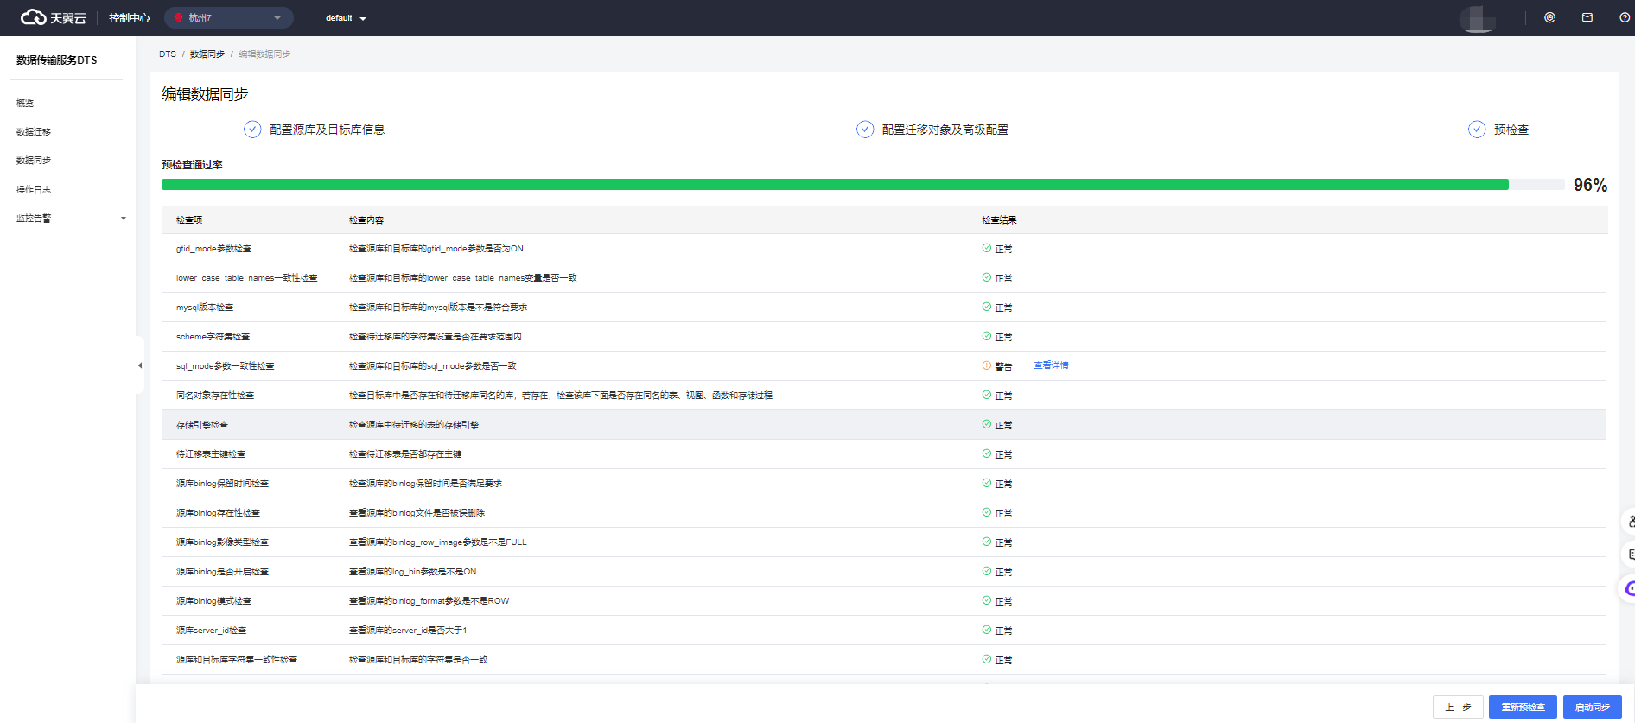Click step icon for 配置迁移对象及高级配置
Viewport: 1635px width, 723px height.
(865, 130)
